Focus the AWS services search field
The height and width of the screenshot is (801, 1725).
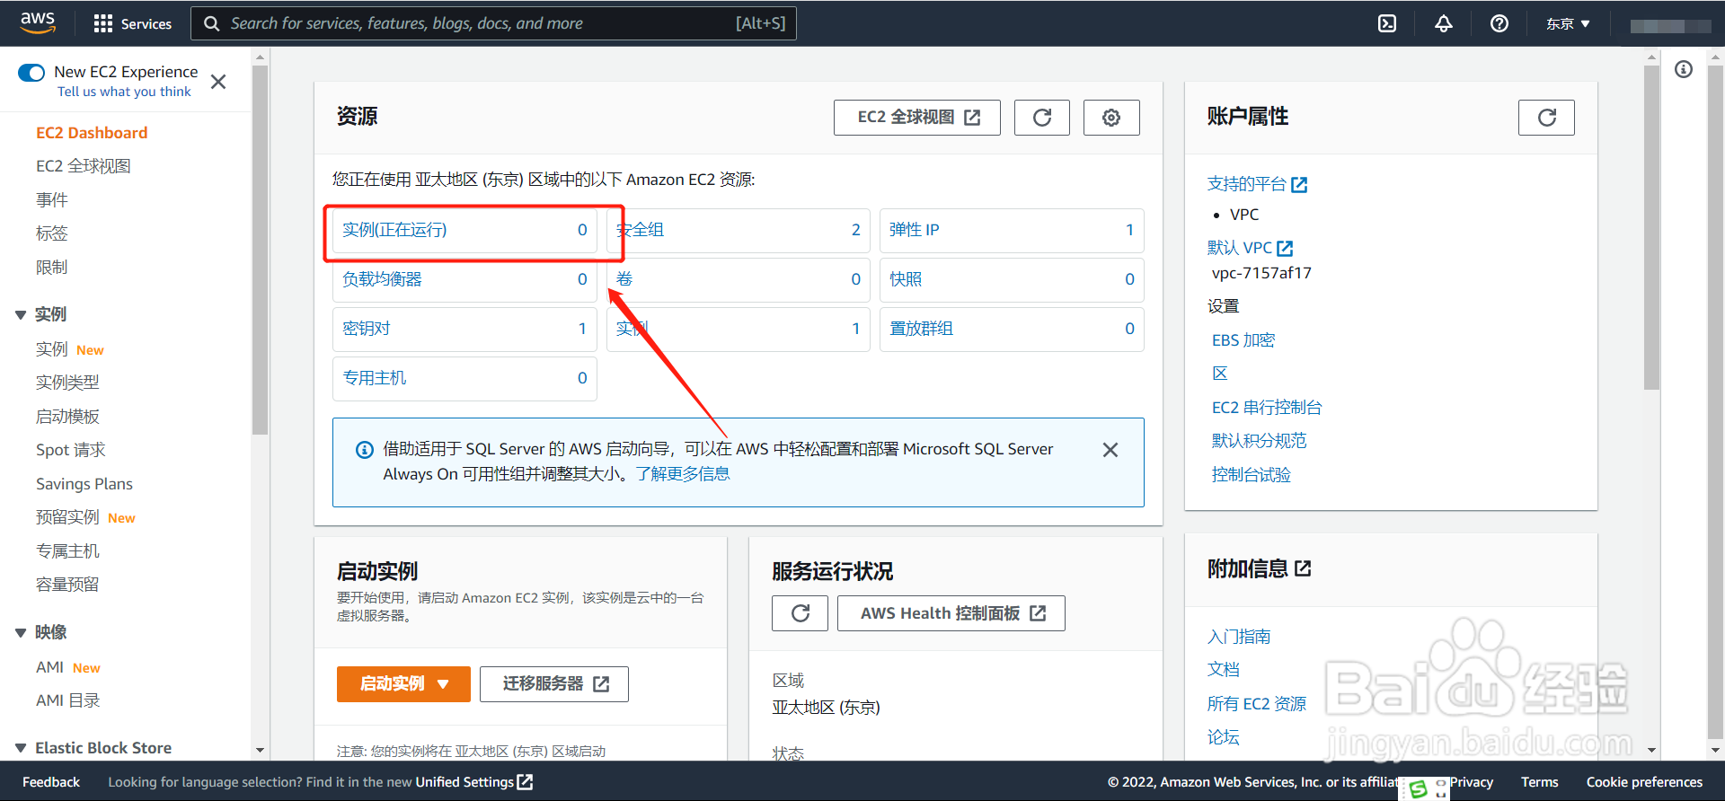(493, 23)
